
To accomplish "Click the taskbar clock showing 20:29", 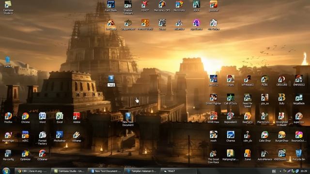I will click(x=304, y=171).
